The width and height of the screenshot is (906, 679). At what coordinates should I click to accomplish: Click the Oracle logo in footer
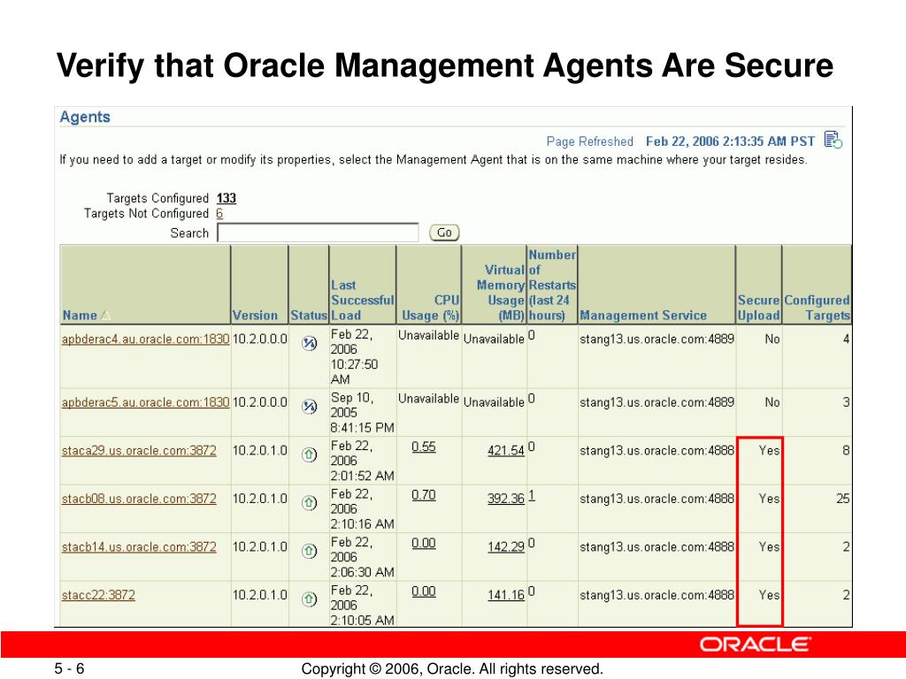[756, 645]
